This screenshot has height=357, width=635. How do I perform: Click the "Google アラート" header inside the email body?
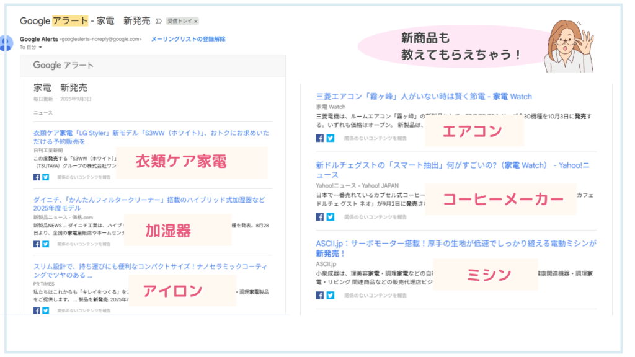63,65
